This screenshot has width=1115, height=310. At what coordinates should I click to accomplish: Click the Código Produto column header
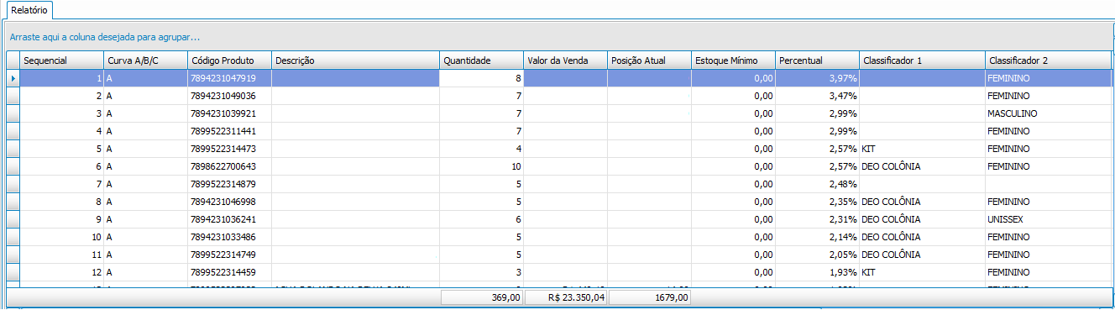230,60
